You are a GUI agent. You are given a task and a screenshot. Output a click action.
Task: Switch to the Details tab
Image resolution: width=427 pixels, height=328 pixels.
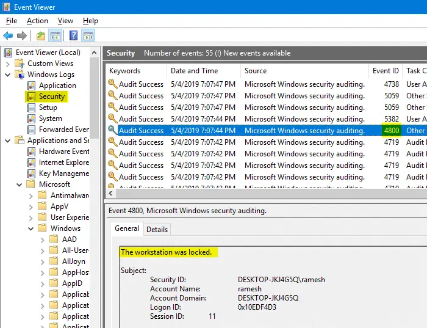click(x=157, y=230)
